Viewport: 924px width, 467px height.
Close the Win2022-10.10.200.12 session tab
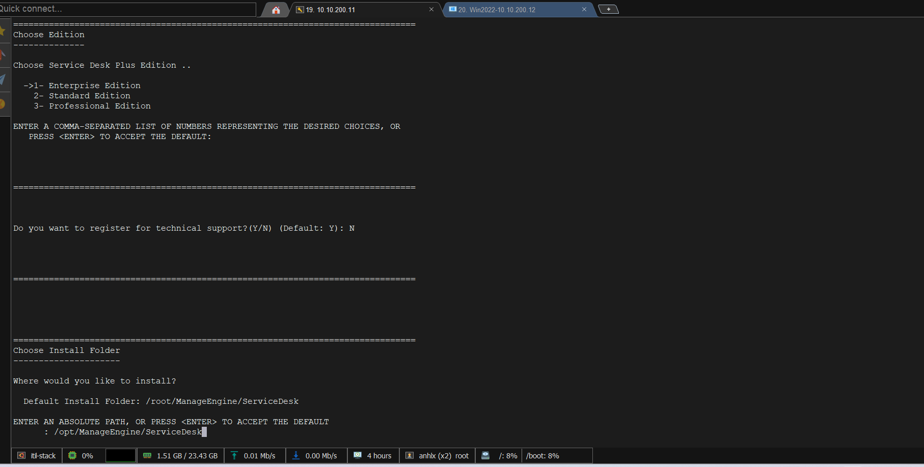584,9
